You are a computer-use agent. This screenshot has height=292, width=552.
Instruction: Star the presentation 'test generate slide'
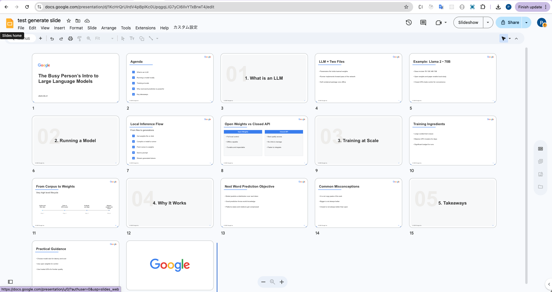69,21
